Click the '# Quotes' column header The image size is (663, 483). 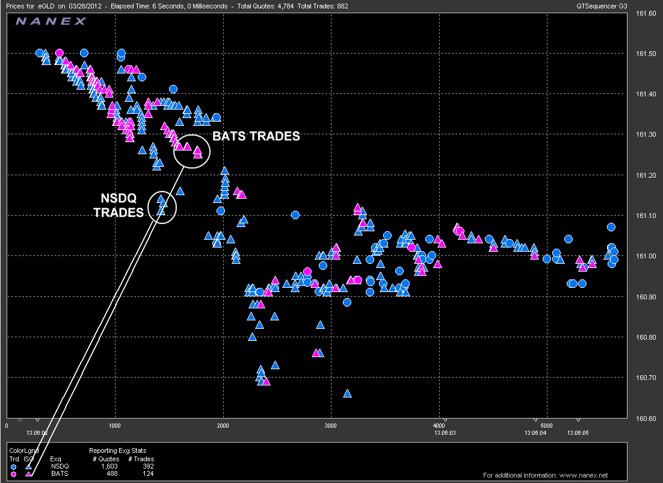[x=106, y=459]
